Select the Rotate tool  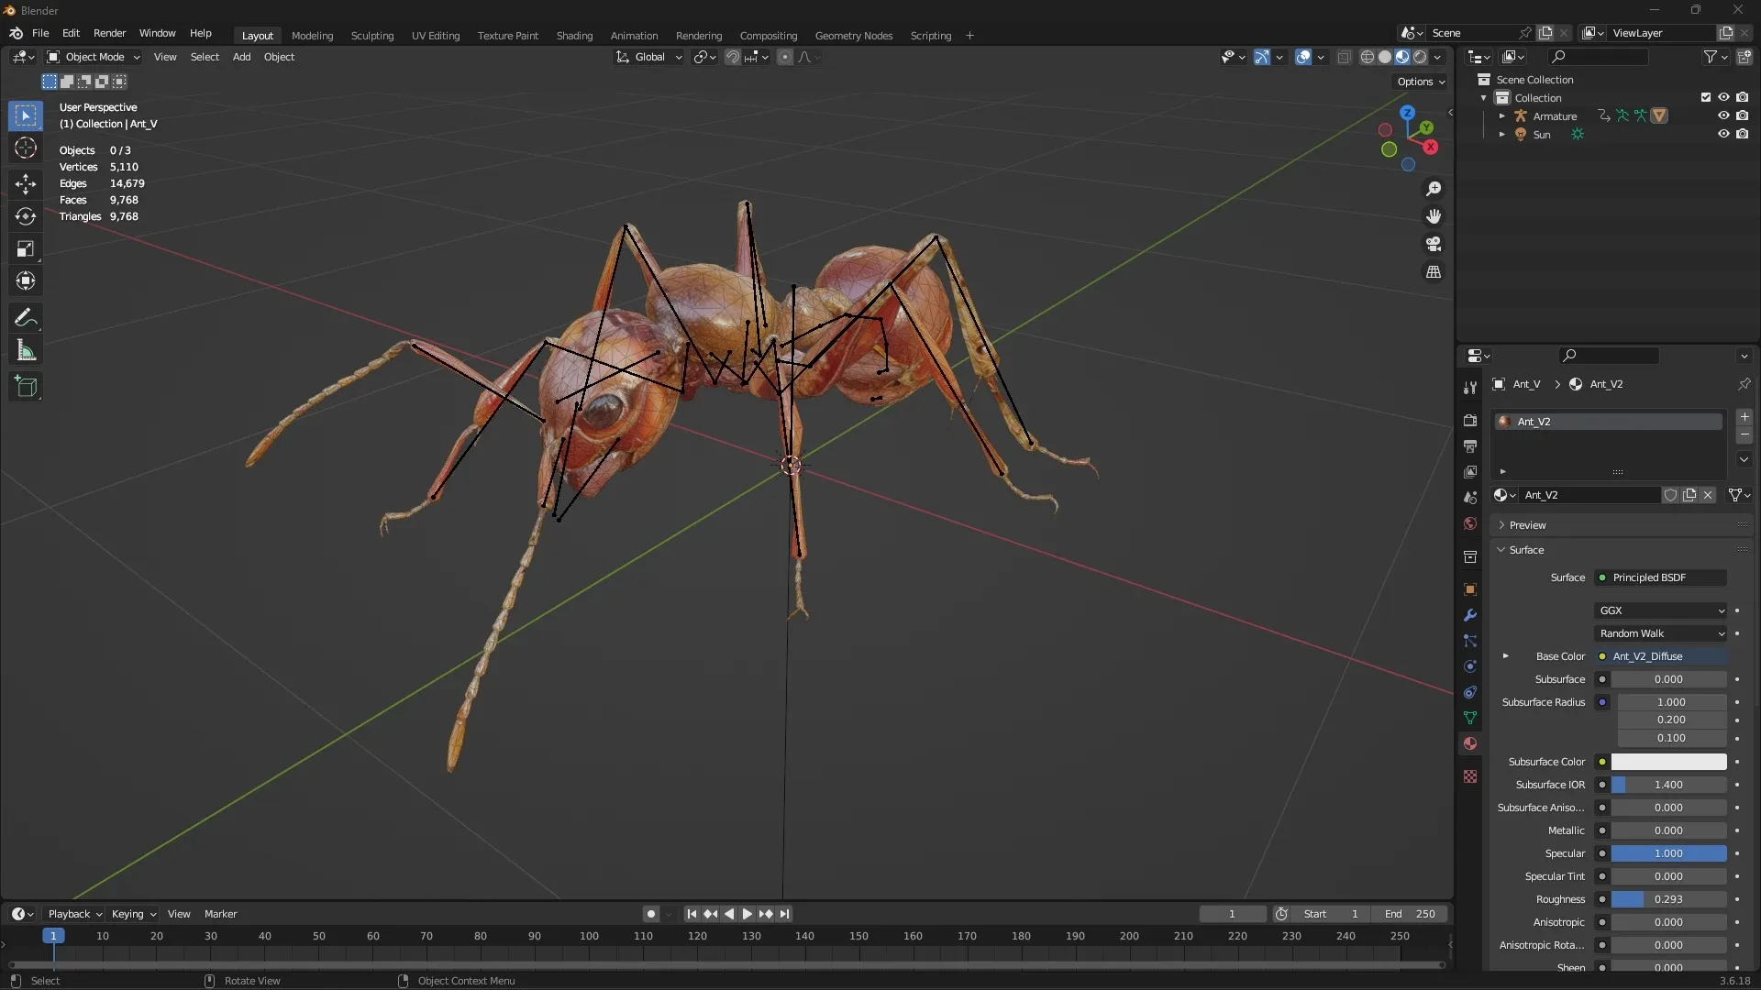pyautogui.click(x=25, y=216)
